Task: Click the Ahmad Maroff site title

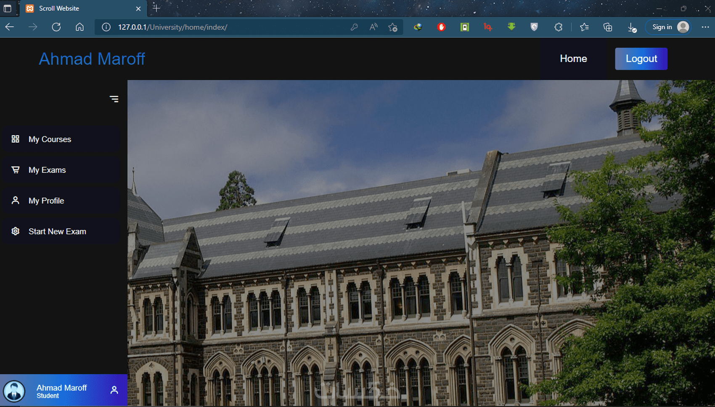Action: 92,59
